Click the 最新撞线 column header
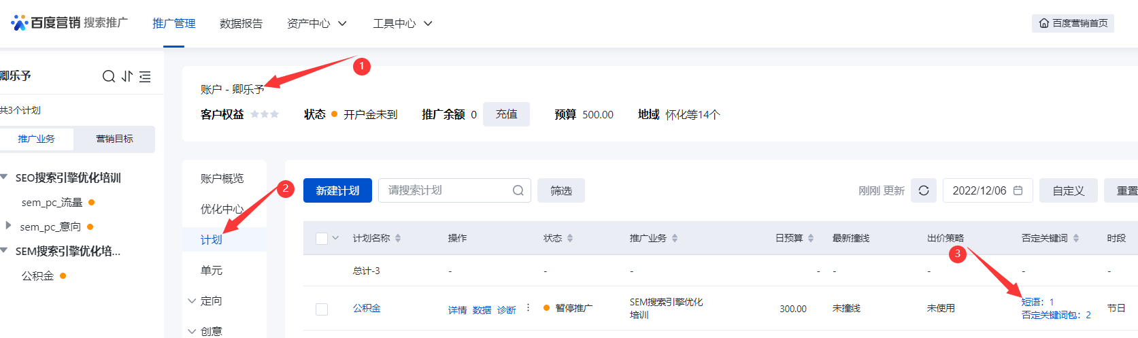 [851, 238]
